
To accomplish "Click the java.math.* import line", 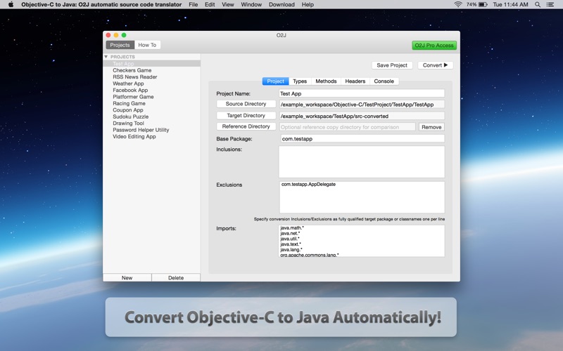I will pyautogui.click(x=292, y=227).
